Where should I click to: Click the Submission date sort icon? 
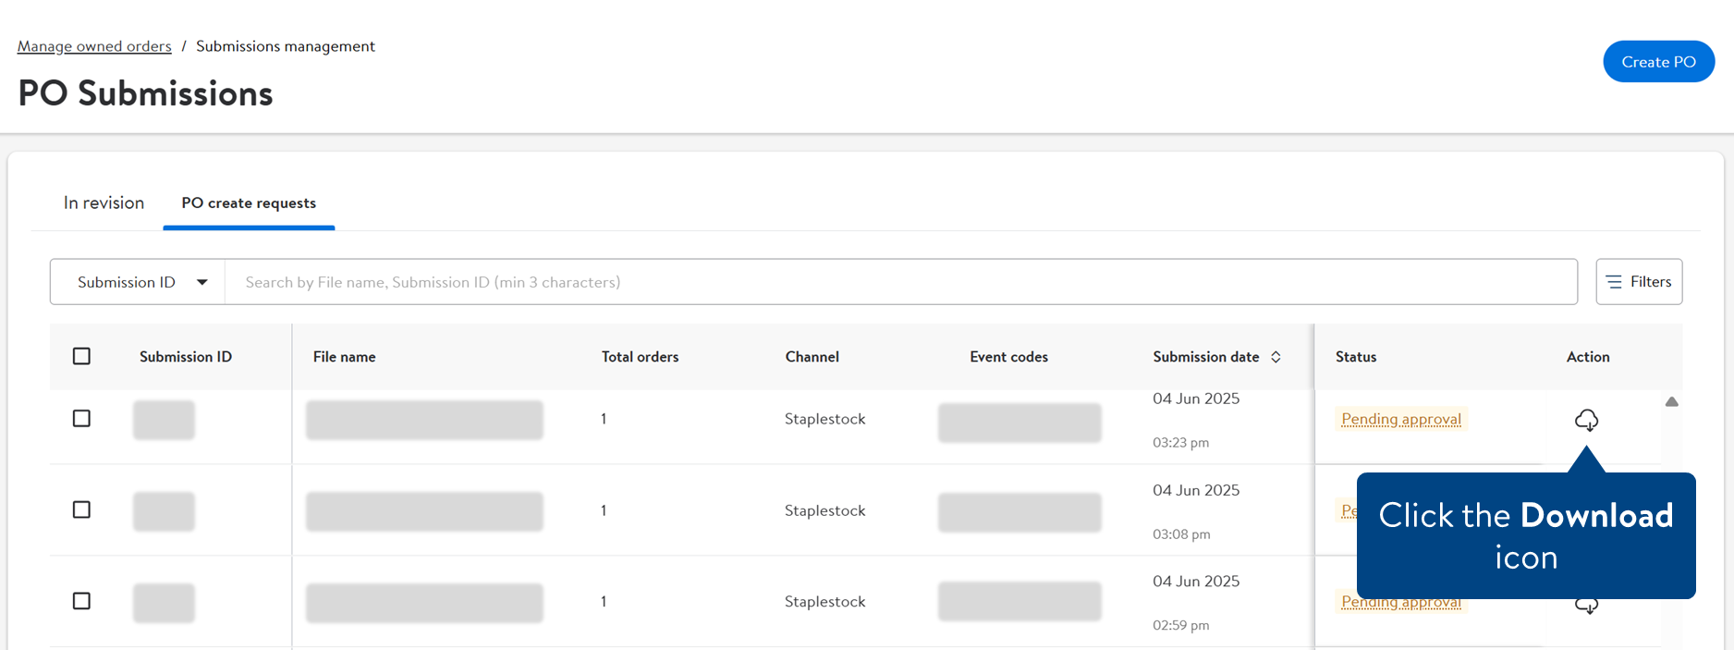(x=1276, y=357)
